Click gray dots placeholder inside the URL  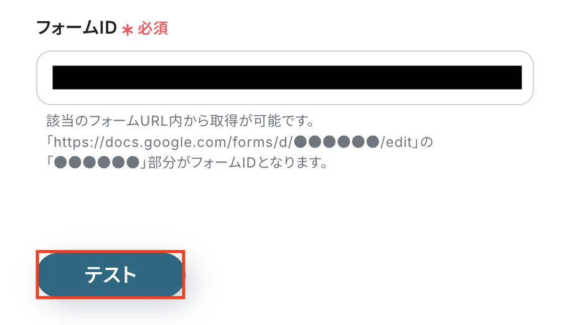pyautogui.click(x=337, y=142)
